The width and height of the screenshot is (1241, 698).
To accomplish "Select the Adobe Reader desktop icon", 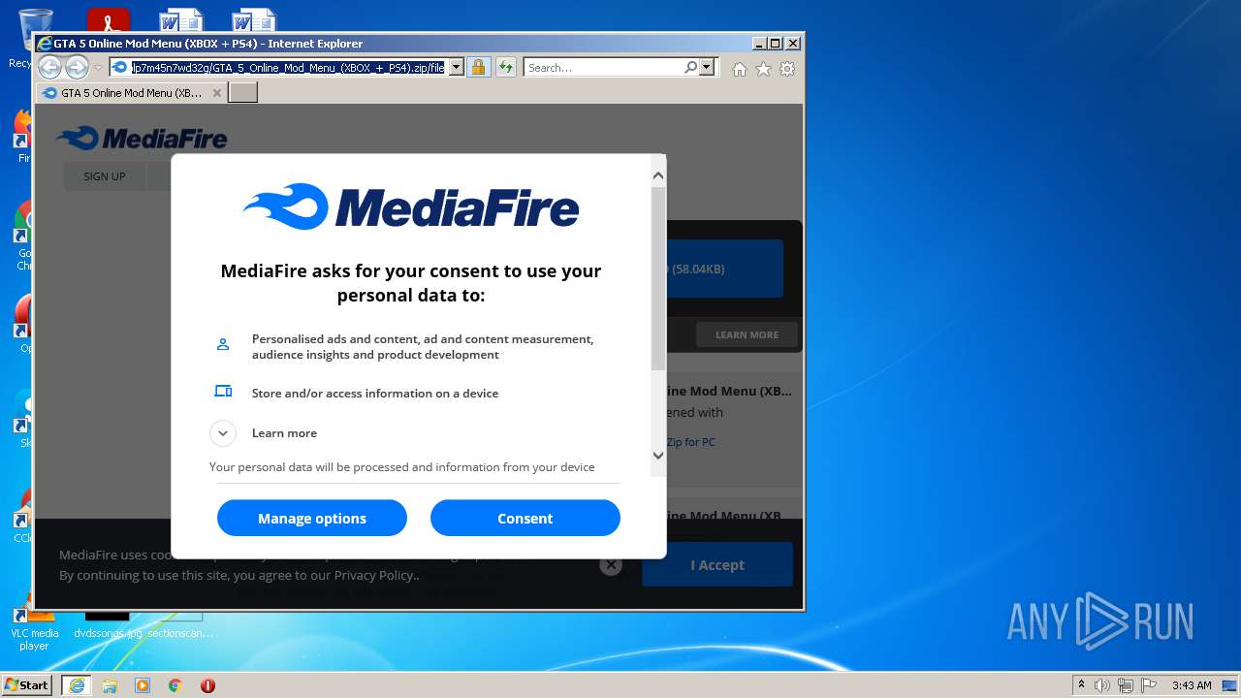I will click(108, 19).
